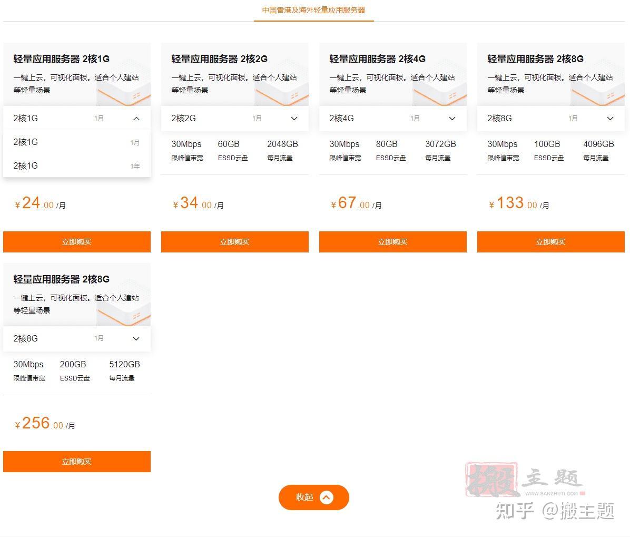This screenshot has width=630, height=537.
Task: Click the 4096GB monthly traffic value
Action: coord(598,144)
